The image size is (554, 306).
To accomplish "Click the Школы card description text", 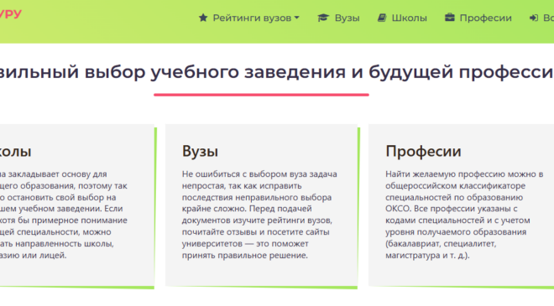I will [x=64, y=215].
